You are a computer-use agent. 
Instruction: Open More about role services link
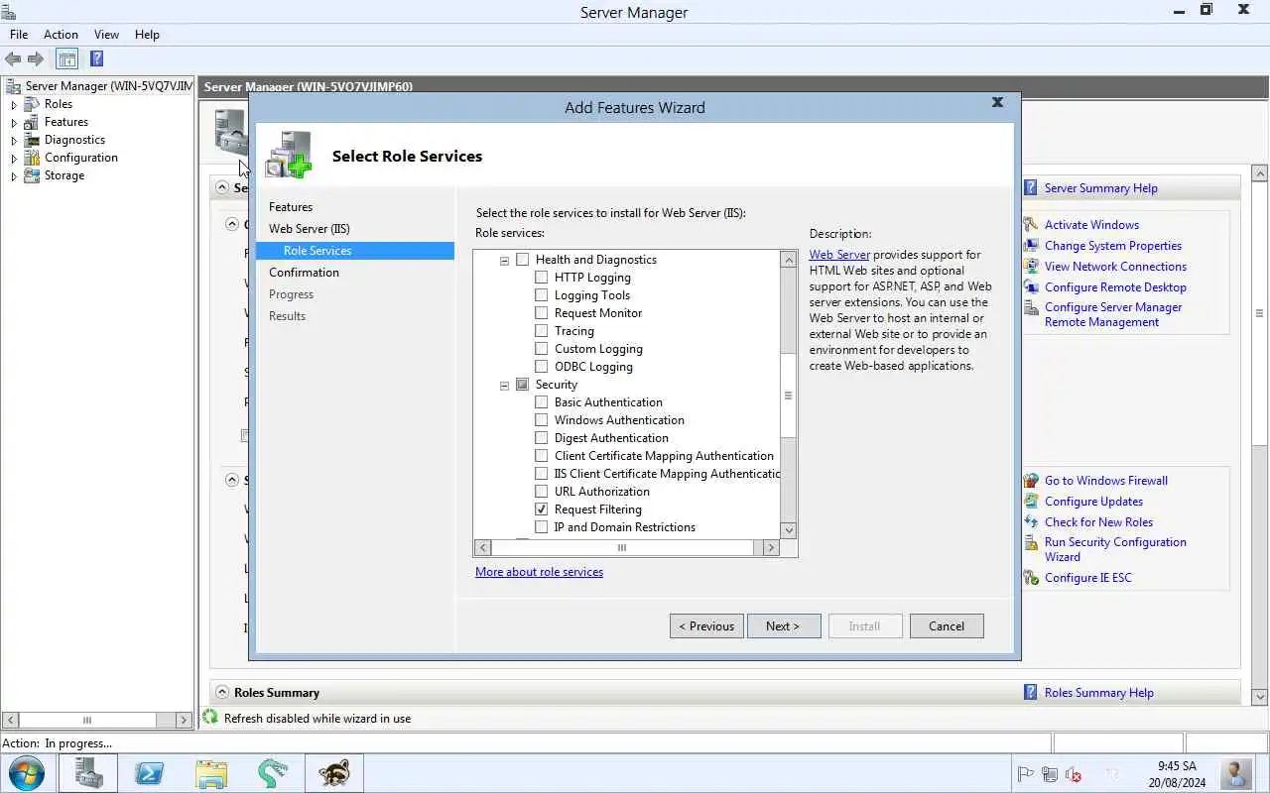[539, 572]
